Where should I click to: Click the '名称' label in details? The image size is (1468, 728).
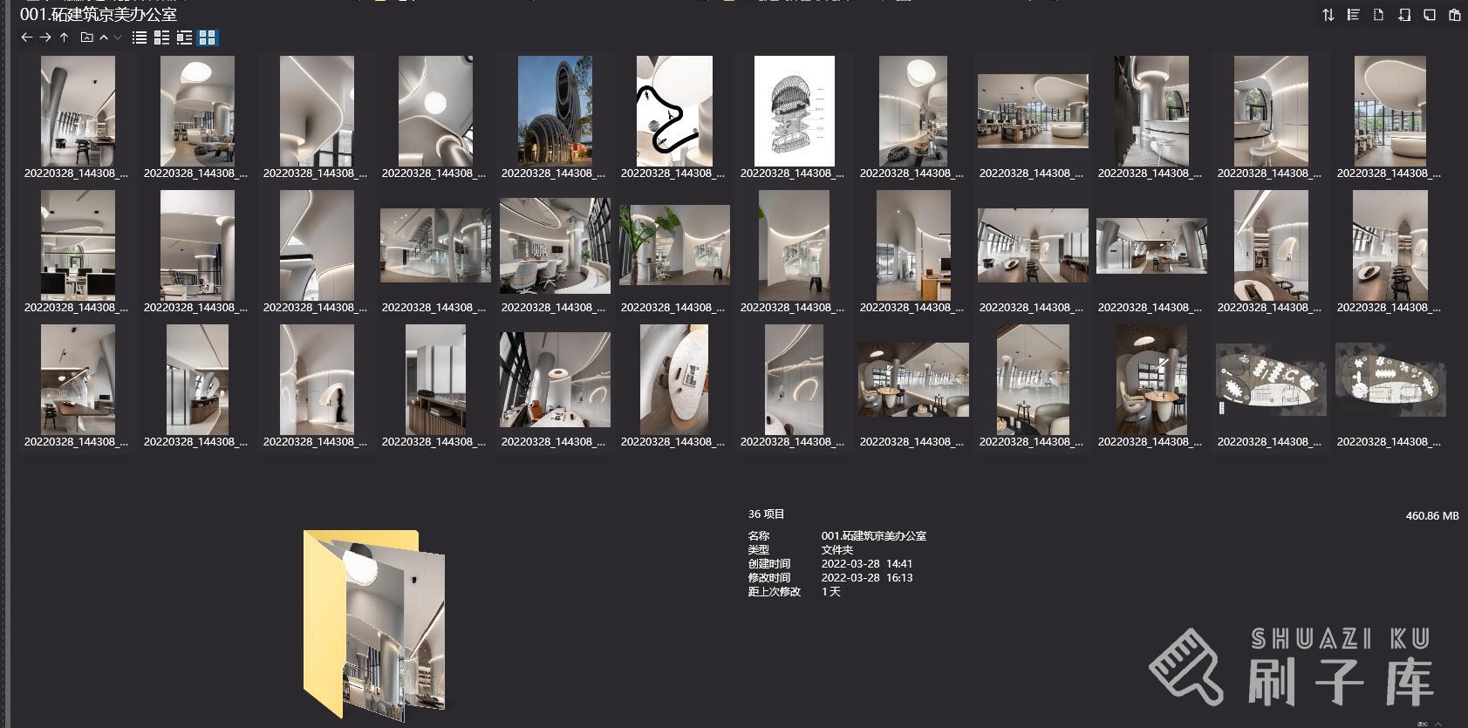pyautogui.click(x=759, y=536)
